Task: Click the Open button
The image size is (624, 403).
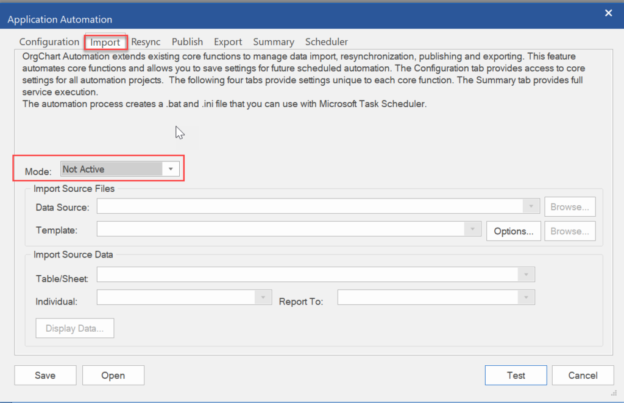Action: 113,376
